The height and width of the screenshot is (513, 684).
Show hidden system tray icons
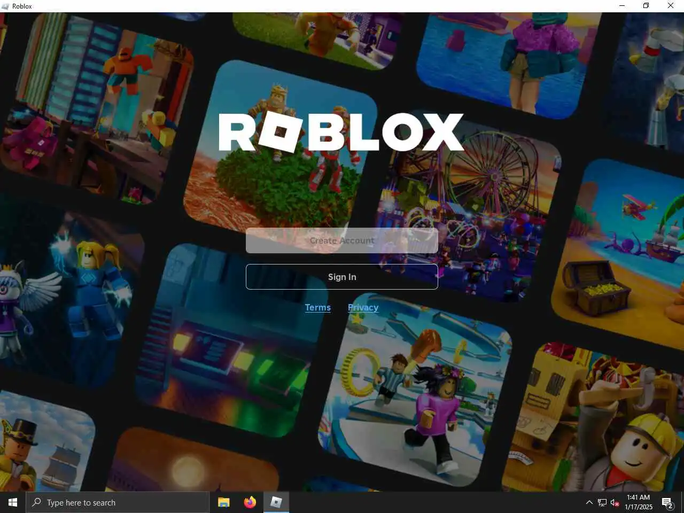589,502
